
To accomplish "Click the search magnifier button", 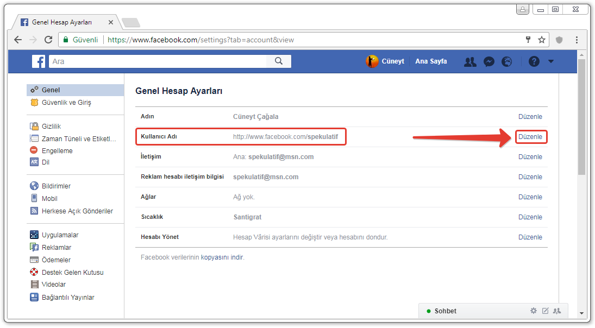I will click(279, 61).
